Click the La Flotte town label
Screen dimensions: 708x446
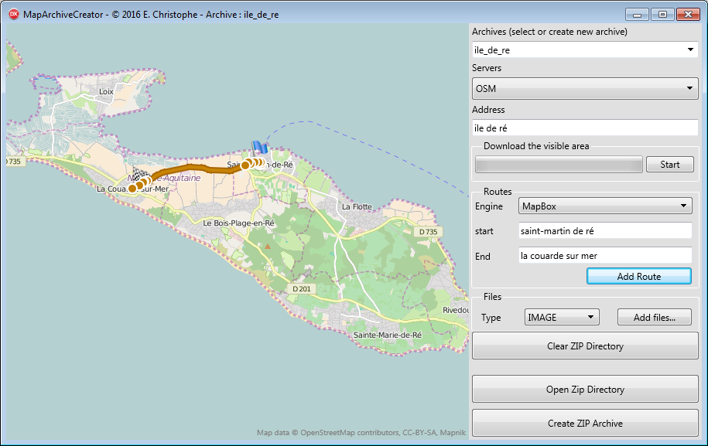coord(357,206)
